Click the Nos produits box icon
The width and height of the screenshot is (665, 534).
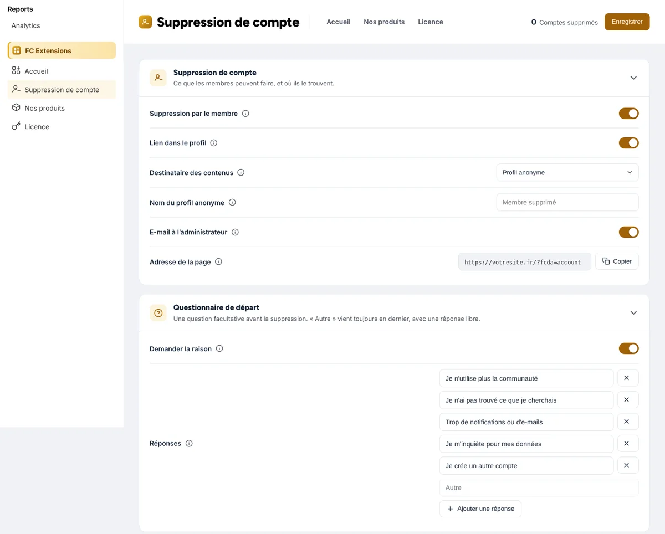[x=16, y=108]
